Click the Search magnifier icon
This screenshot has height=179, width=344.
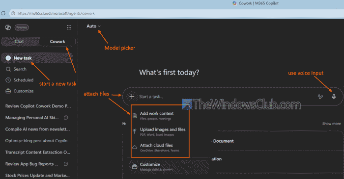tap(8, 69)
